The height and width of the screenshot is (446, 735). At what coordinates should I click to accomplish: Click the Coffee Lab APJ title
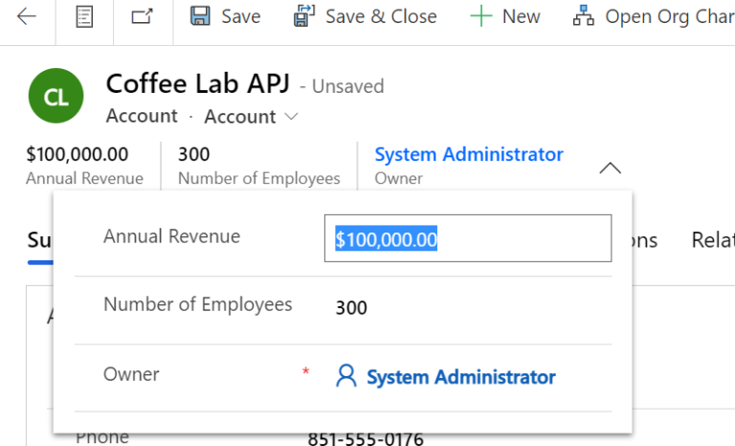click(198, 83)
